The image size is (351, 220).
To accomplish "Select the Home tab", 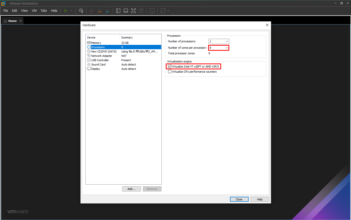I will [12, 21].
